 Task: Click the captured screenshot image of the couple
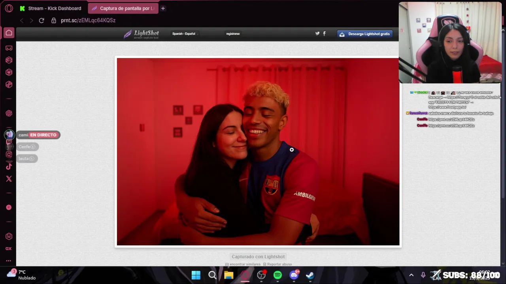coord(258,152)
